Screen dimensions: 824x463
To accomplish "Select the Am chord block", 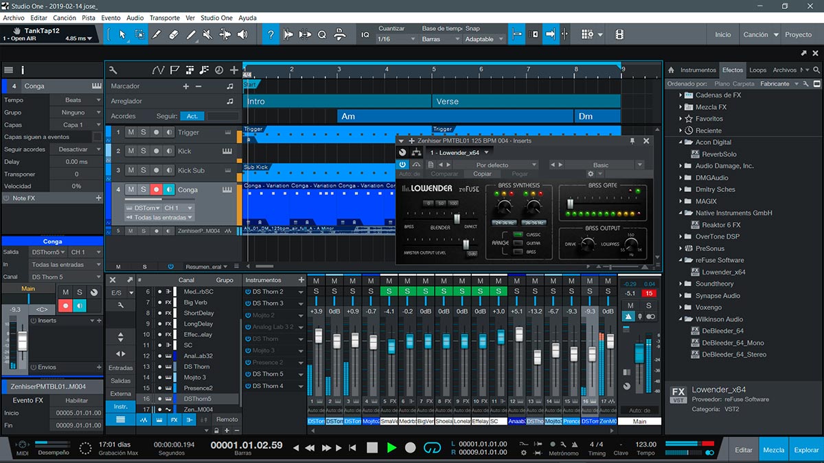I will (455, 116).
